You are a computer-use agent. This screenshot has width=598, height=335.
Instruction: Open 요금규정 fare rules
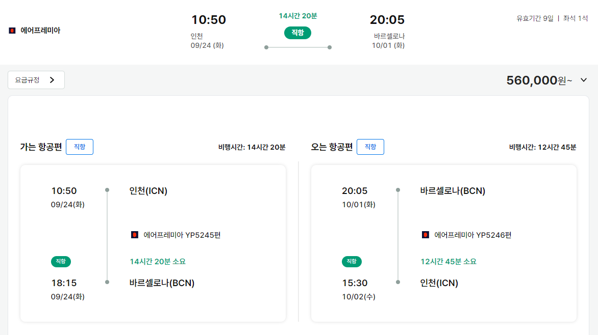tap(36, 80)
